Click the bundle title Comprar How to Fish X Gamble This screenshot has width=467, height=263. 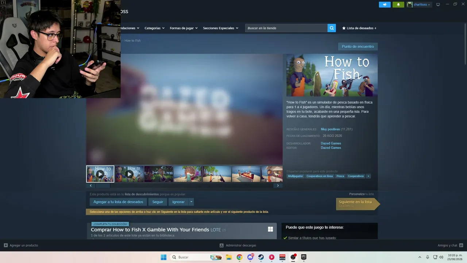[x=150, y=230]
